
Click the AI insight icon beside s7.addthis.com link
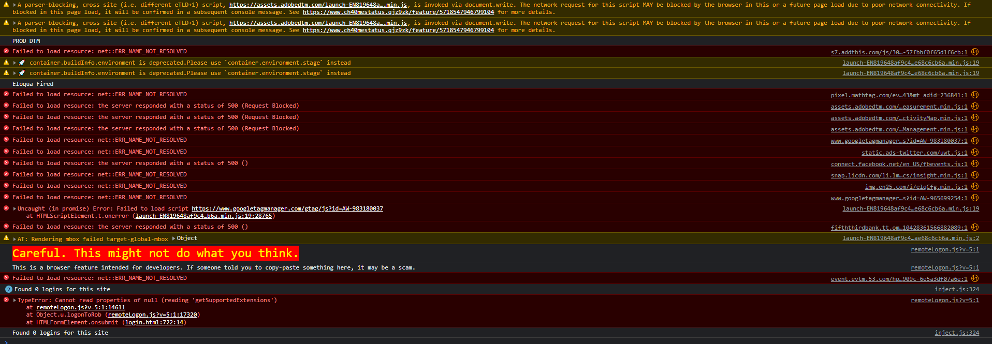pyautogui.click(x=975, y=52)
